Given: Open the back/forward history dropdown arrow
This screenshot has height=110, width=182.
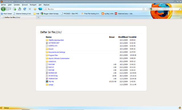Looking at the screenshot, I should coord(10,9).
